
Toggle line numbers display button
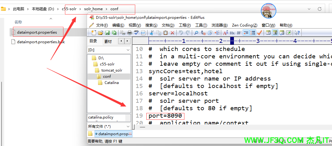click(253, 33)
